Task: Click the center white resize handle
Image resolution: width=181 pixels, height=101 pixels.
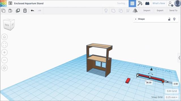Action: tap(150, 77)
